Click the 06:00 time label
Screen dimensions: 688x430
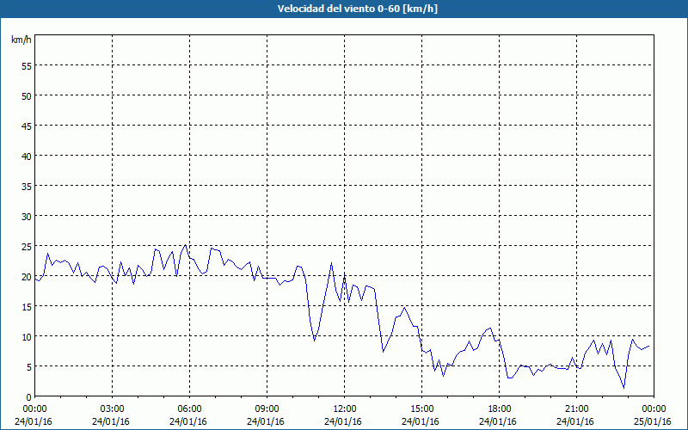[x=189, y=409]
